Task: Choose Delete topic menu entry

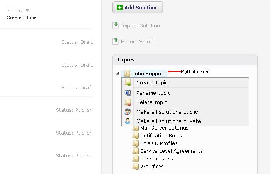Action: (152, 102)
